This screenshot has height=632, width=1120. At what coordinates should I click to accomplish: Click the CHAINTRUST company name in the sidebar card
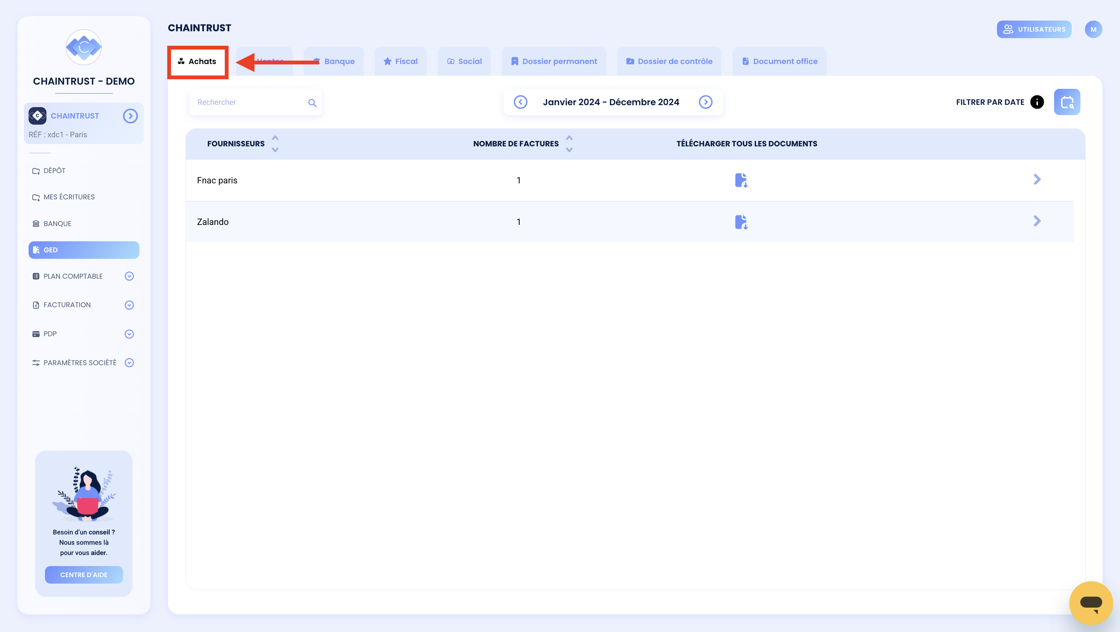(75, 116)
